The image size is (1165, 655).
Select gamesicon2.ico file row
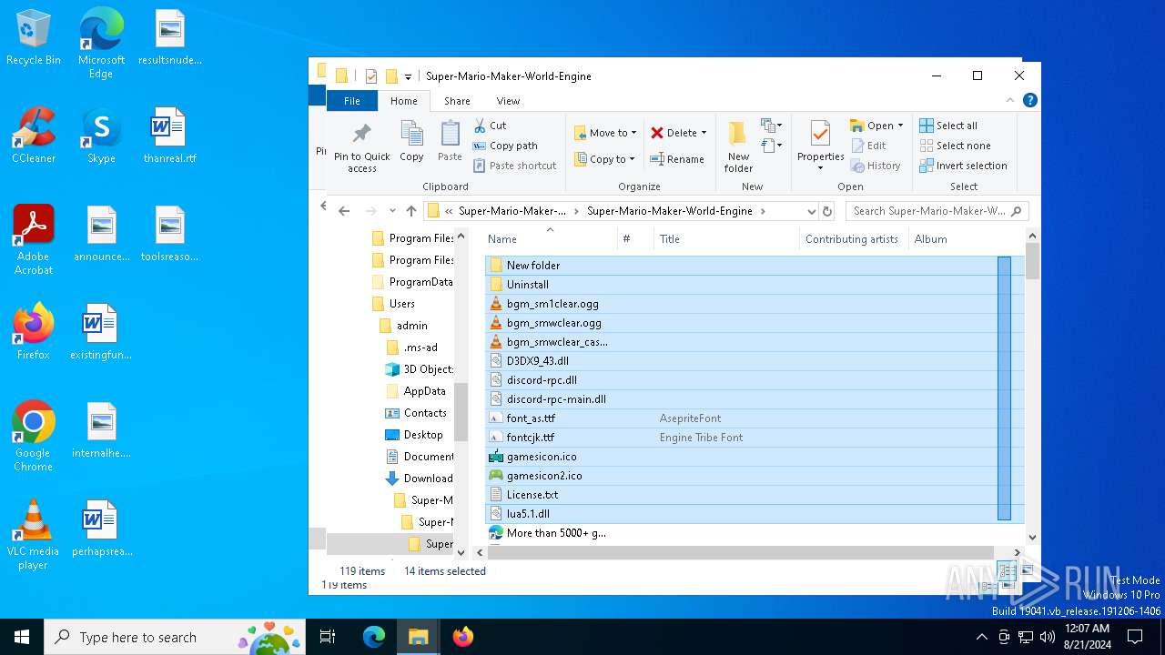755,476
